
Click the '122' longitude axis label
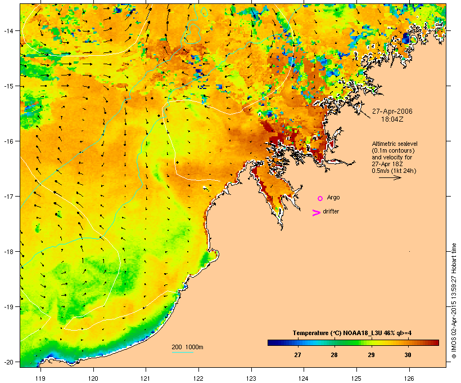(x=198, y=378)
